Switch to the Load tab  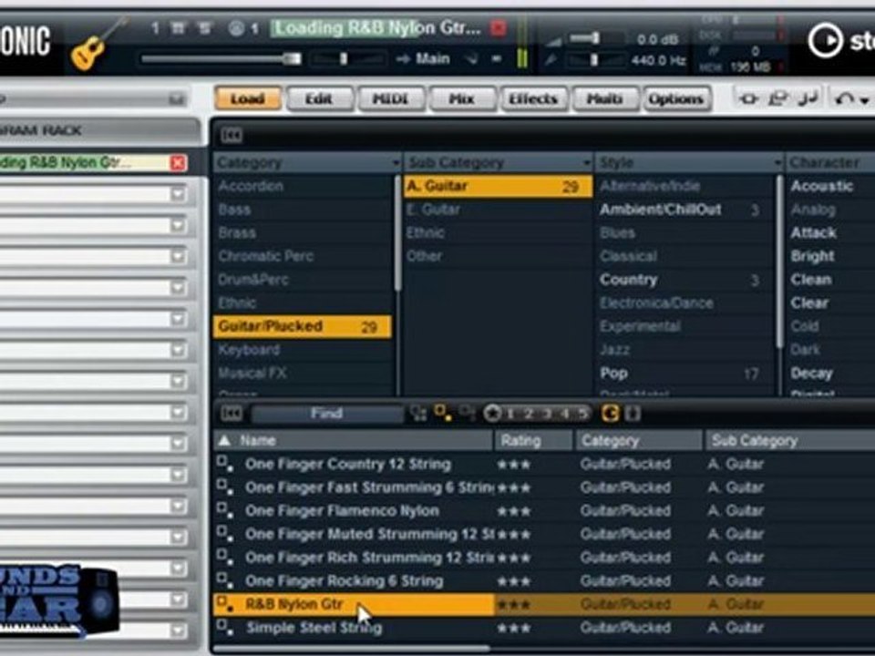(248, 98)
